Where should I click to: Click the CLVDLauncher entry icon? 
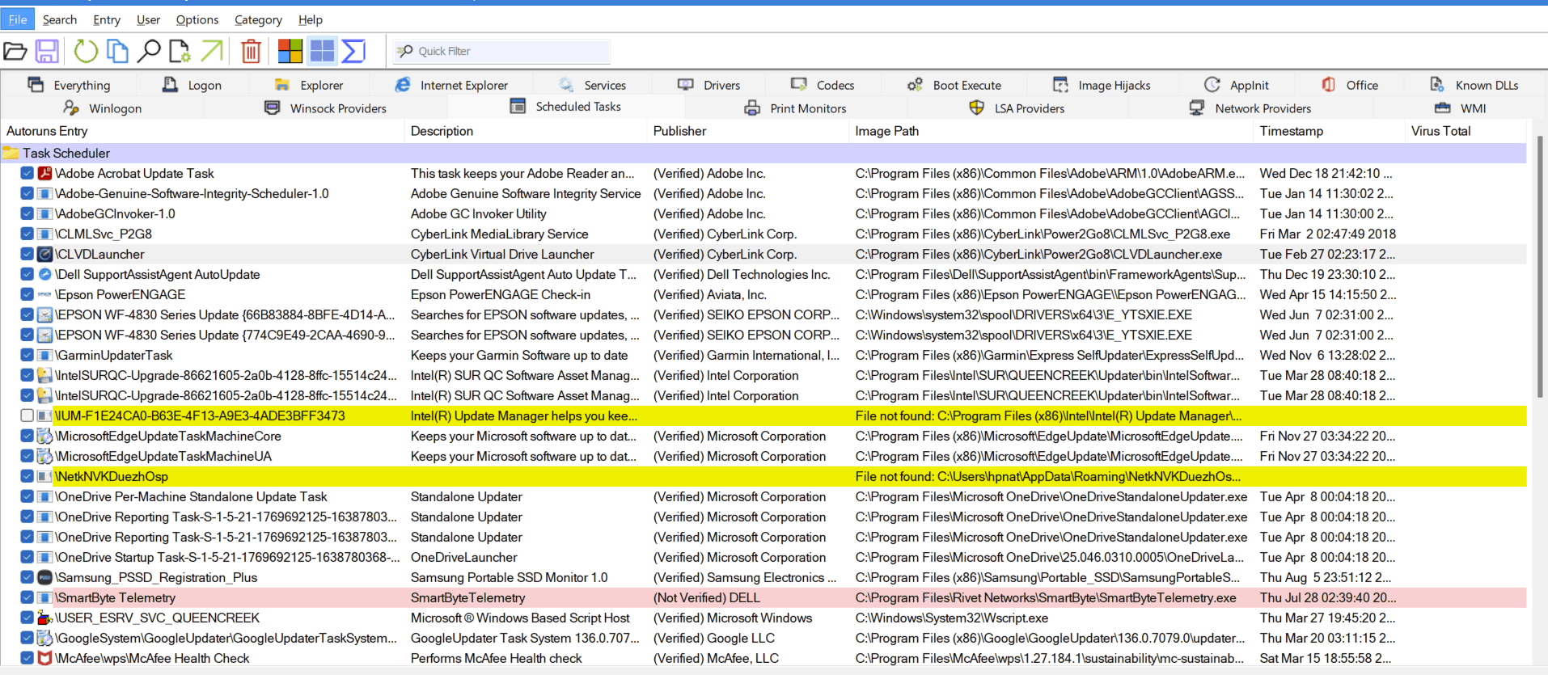45,254
